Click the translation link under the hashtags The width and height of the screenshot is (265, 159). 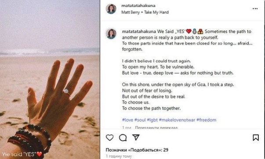[x=156, y=127]
